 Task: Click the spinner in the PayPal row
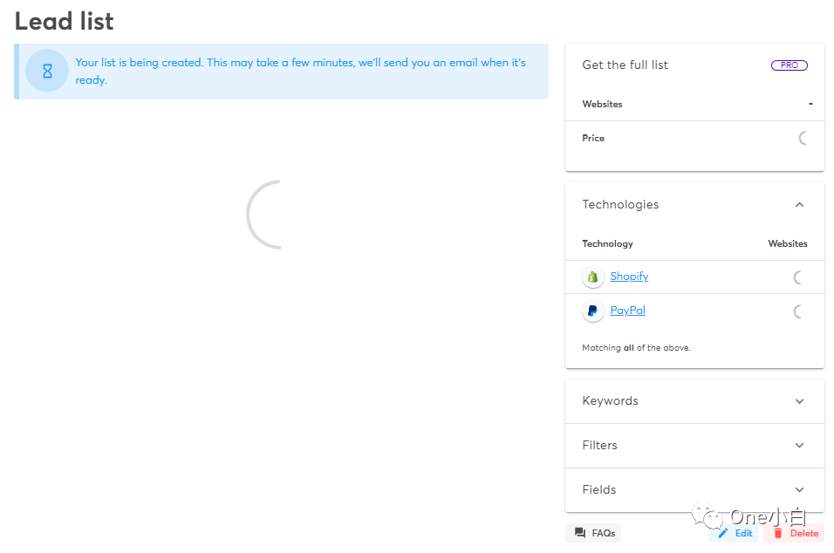pos(799,311)
